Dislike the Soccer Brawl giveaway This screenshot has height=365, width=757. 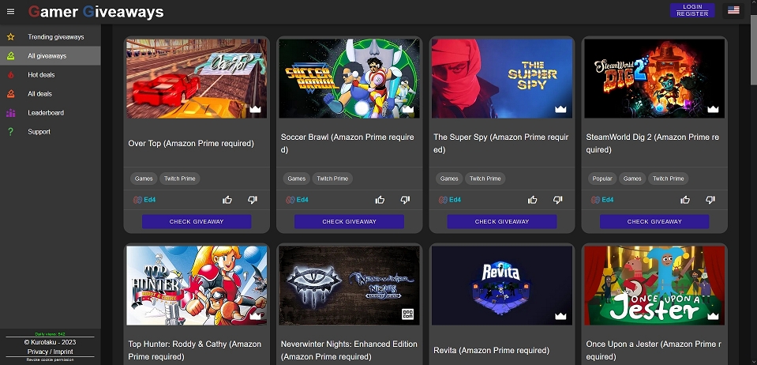(x=405, y=200)
